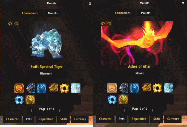Viewport: 187px width, 127px height.
Task: Select blue frost bear icon in right panel
Action: click(x=134, y=88)
